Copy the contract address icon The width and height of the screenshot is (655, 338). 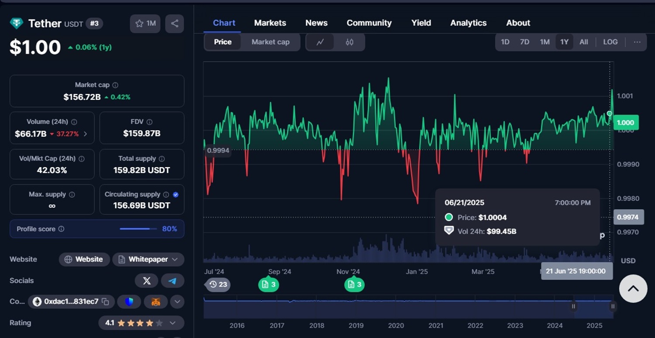tap(105, 301)
